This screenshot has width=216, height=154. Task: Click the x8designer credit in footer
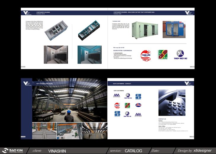pos(202,151)
